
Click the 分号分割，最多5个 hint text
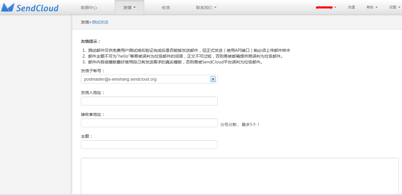click(240, 125)
